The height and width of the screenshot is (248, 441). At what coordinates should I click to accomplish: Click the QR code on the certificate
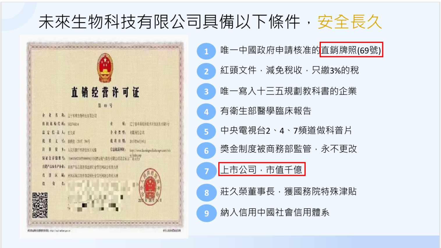tap(40, 205)
